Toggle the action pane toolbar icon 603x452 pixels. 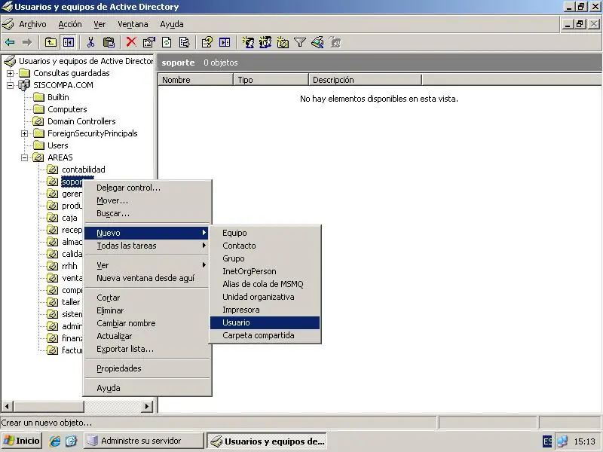coord(225,42)
